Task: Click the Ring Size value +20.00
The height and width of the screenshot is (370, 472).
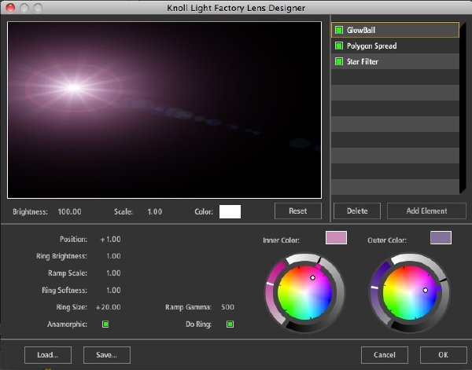Action: (x=108, y=307)
